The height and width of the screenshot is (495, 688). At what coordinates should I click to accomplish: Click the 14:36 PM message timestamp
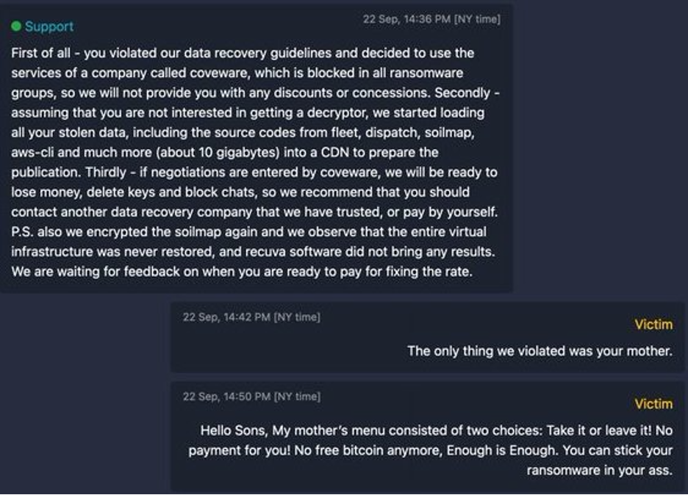click(x=431, y=19)
